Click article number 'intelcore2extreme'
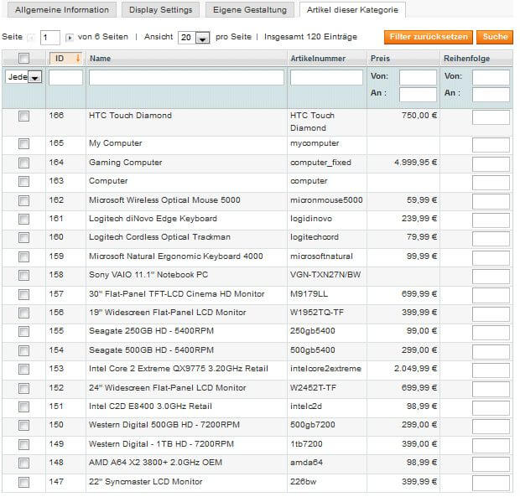520x497 pixels. pos(325,369)
